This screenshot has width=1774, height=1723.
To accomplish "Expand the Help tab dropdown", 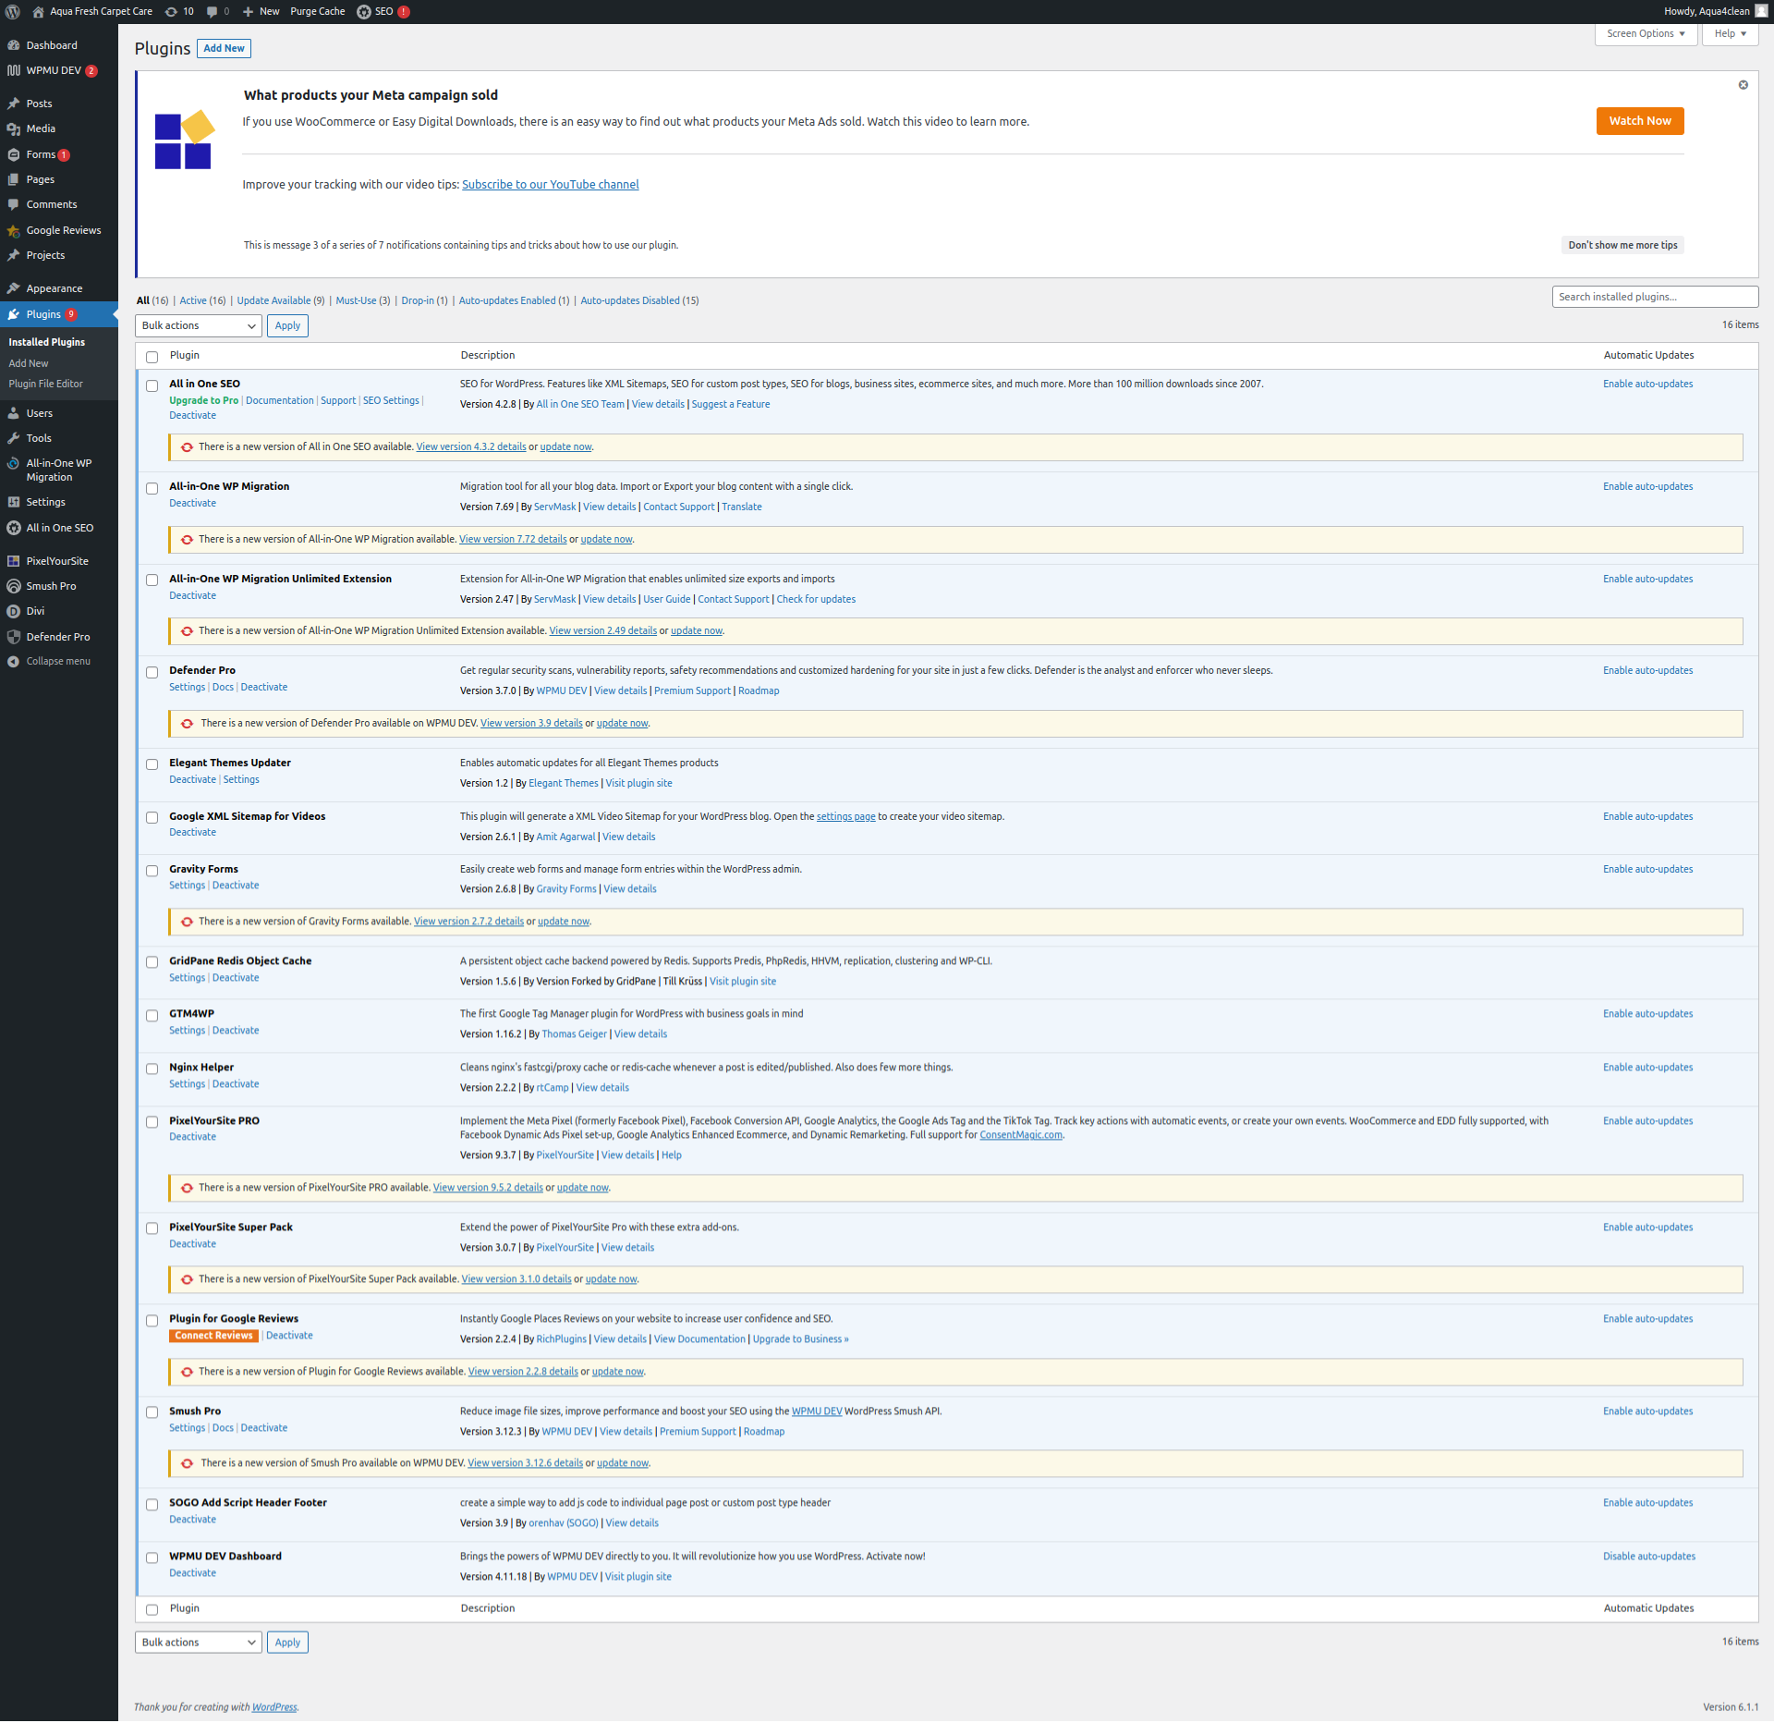I will (1731, 33).
